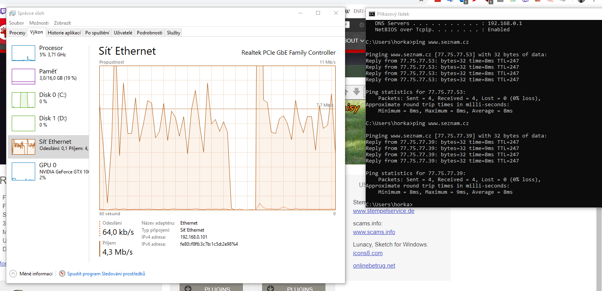Click the 60 sekund axis label

click(110, 214)
